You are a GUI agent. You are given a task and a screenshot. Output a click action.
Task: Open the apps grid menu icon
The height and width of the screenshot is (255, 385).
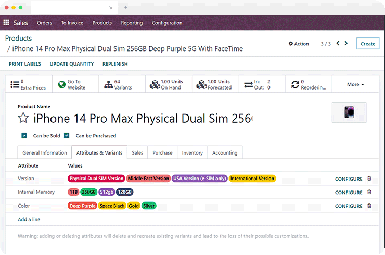click(x=6, y=23)
